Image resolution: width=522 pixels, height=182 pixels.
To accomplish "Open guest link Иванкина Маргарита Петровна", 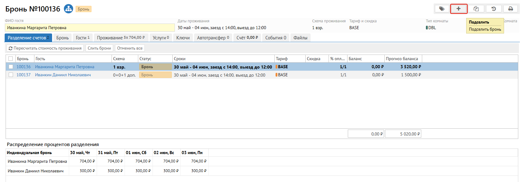I will tap(64, 67).
